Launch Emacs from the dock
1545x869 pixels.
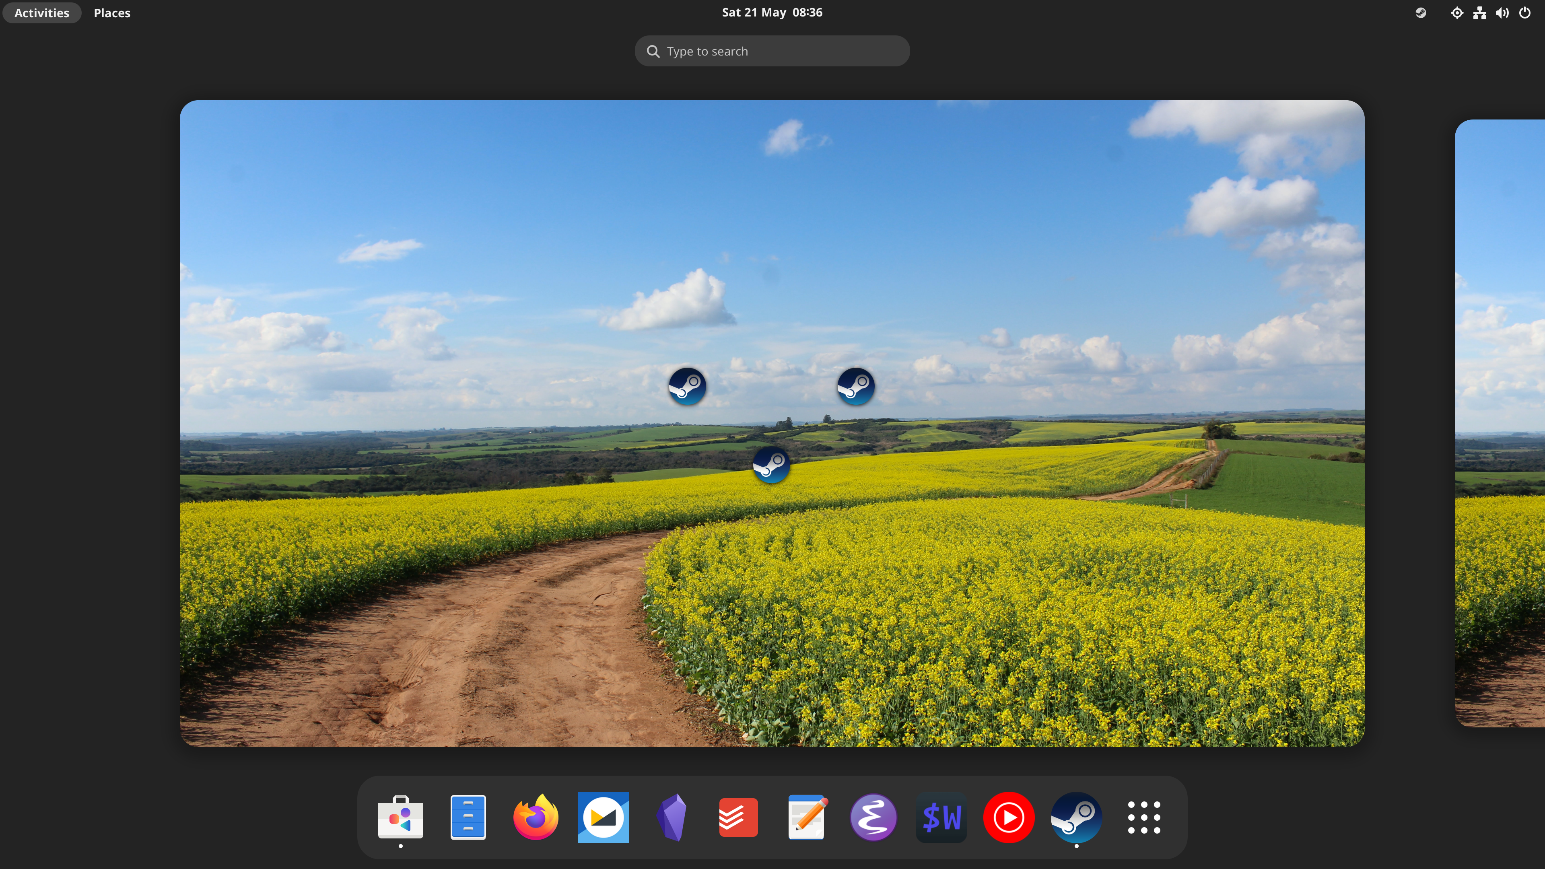pyautogui.click(x=873, y=817)
